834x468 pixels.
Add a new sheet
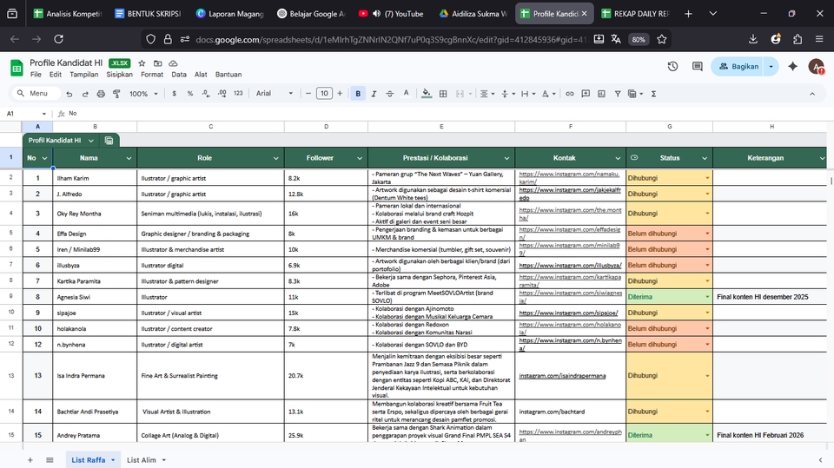click(30, 460)
